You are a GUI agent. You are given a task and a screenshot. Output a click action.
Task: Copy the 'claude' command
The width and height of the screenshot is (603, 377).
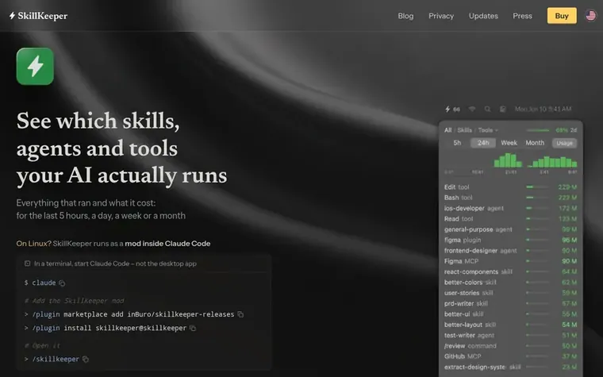click(62, 283)
